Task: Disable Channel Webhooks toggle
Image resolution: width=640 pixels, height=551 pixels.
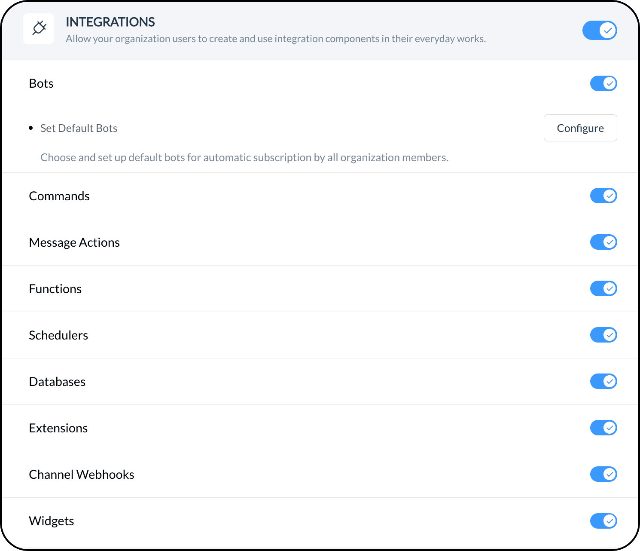Action: [603, 474]
